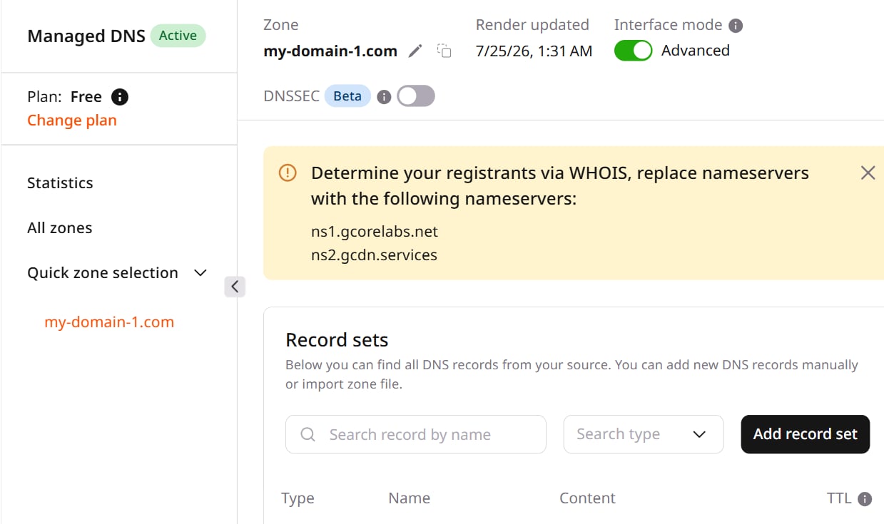Open the Search type dropdown
This screenshot has width=884, height=524.
pos(644,434)
